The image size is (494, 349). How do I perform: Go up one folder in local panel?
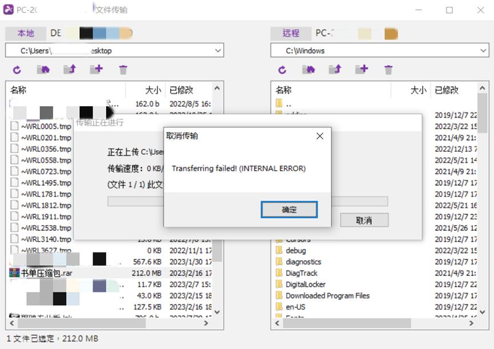point(71,69)
